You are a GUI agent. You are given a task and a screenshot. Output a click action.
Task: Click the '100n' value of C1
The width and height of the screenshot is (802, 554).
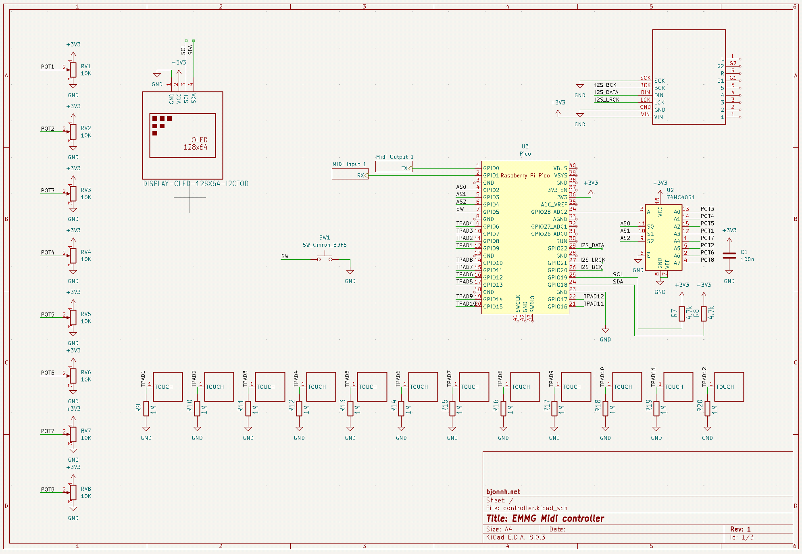coord(747,259)
